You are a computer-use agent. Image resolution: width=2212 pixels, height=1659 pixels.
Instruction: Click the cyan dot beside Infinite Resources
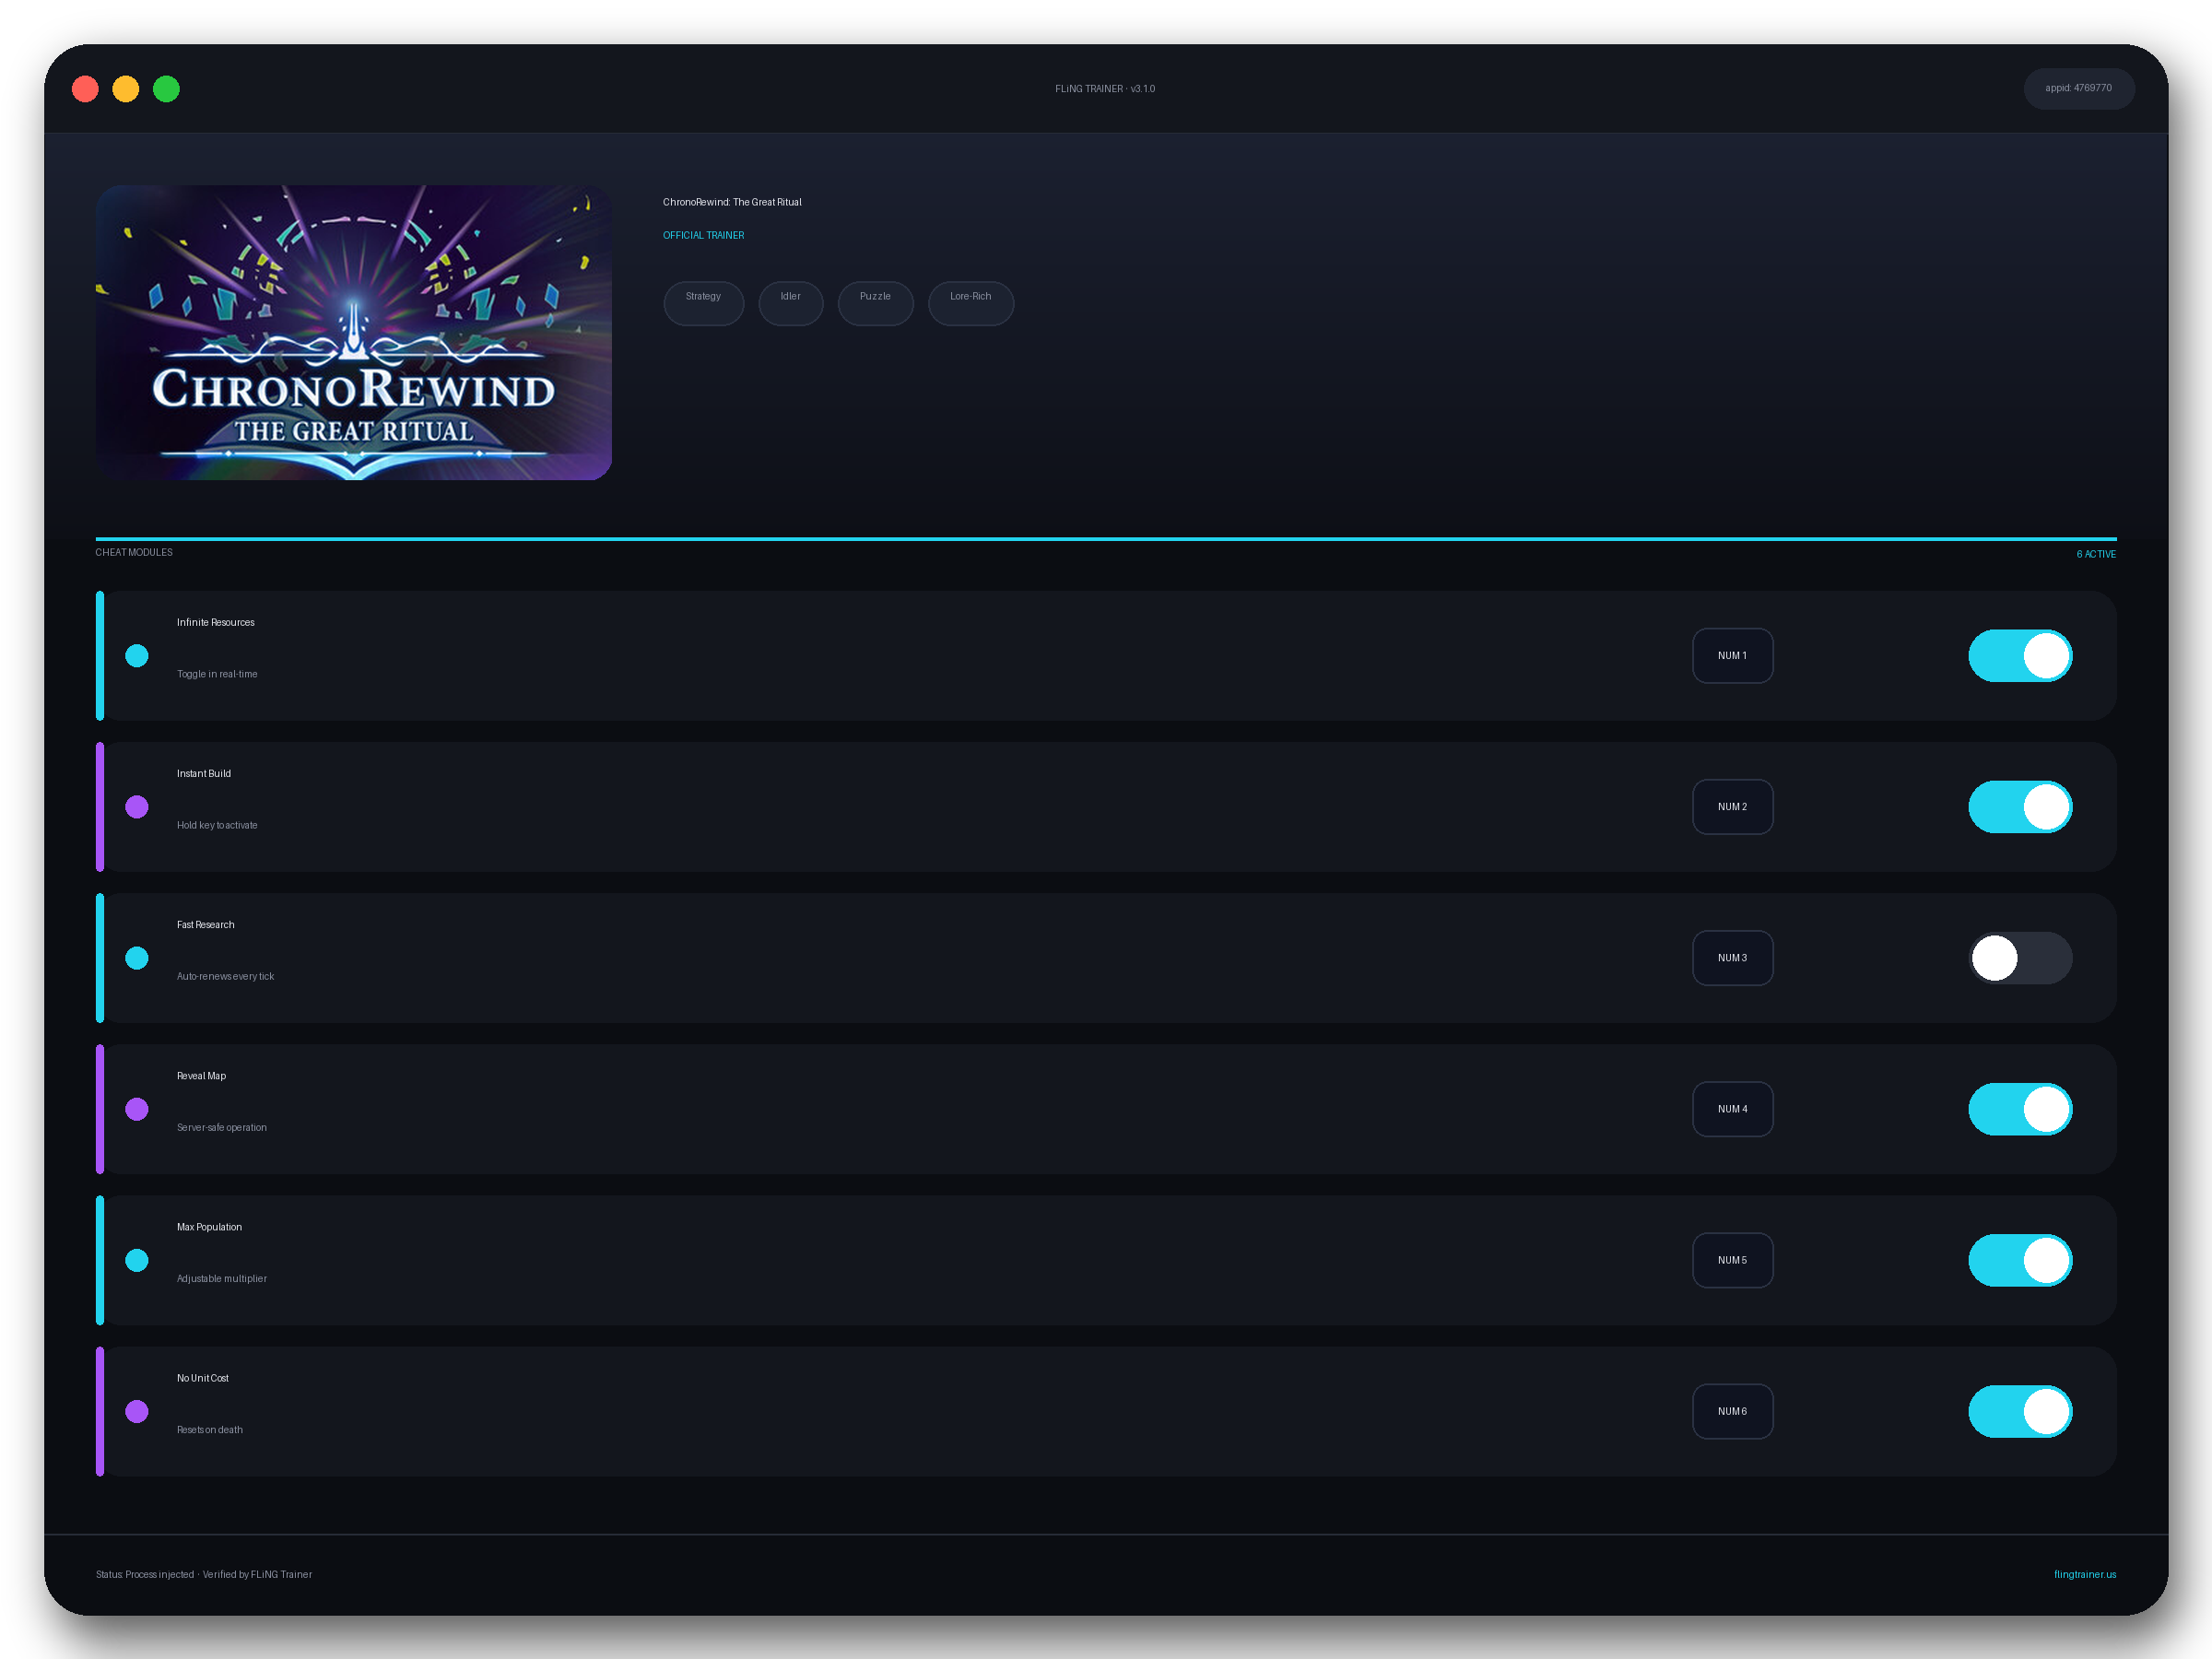point(137,656)
